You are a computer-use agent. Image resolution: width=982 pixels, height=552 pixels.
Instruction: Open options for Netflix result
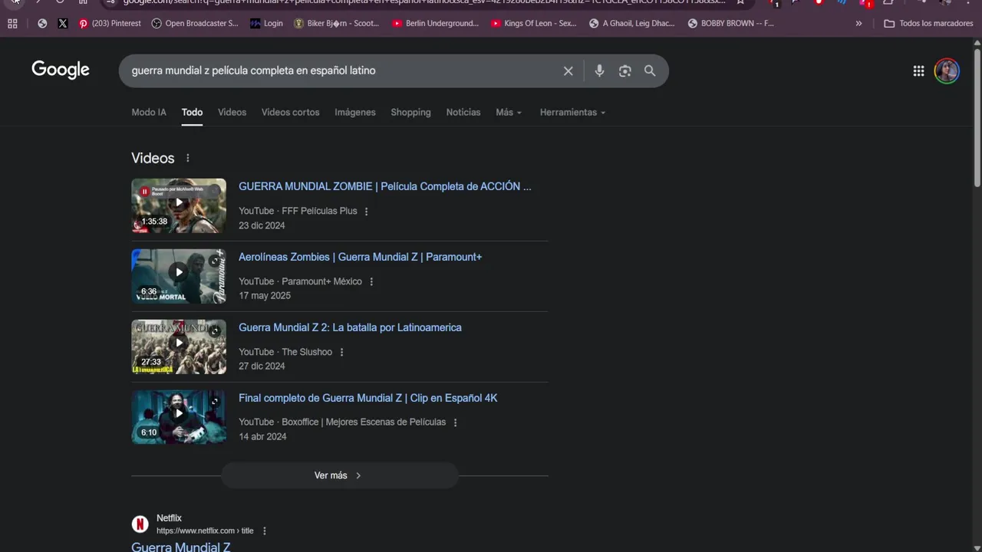(265, 531)
